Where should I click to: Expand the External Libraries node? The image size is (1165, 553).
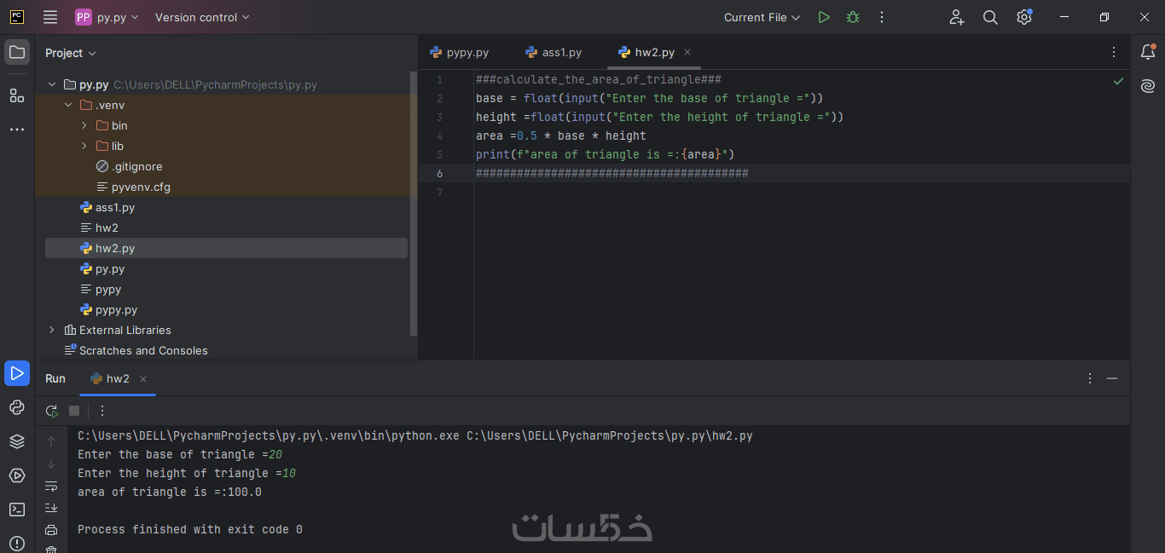click(x=52, y=330)
